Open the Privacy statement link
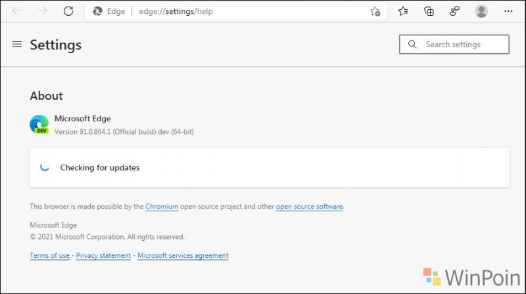This screenshot has height=294, width=526. 103,255
